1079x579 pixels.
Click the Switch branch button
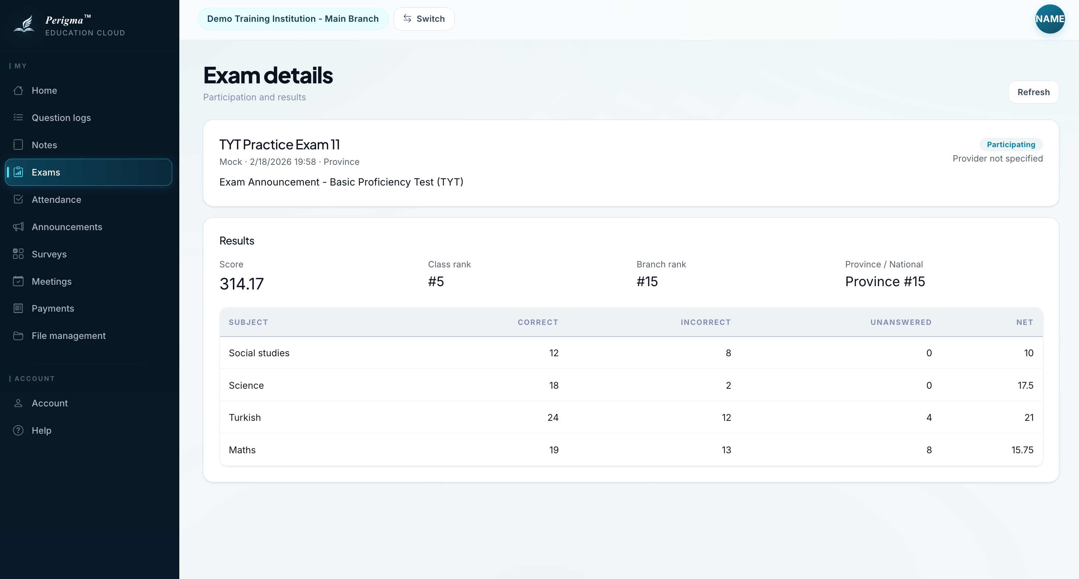(x=424, y=19)
